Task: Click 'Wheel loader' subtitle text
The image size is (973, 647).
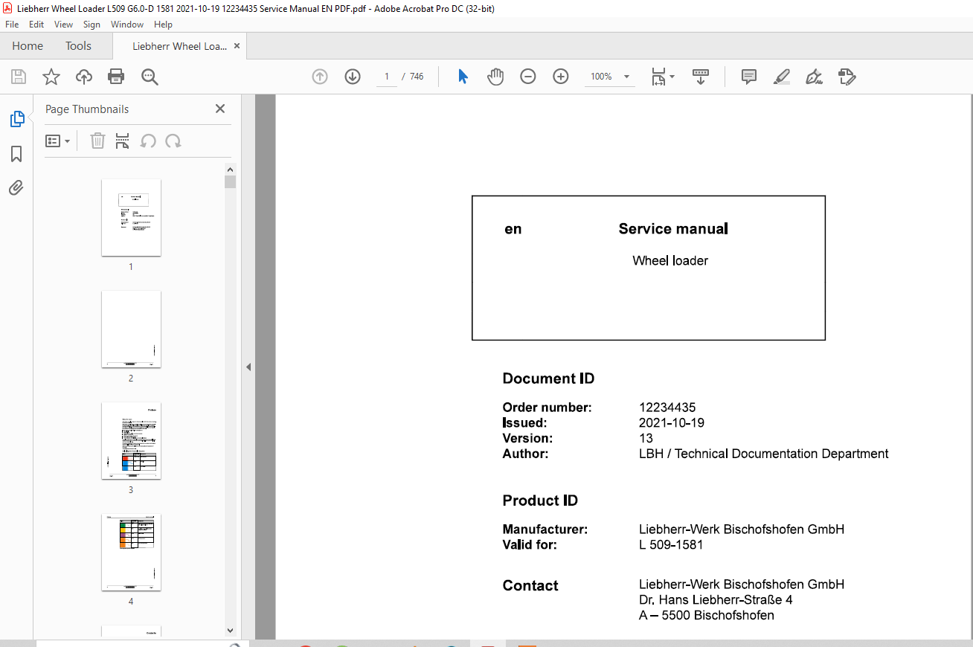Action: pyautogui.click(x=670, y=261)
